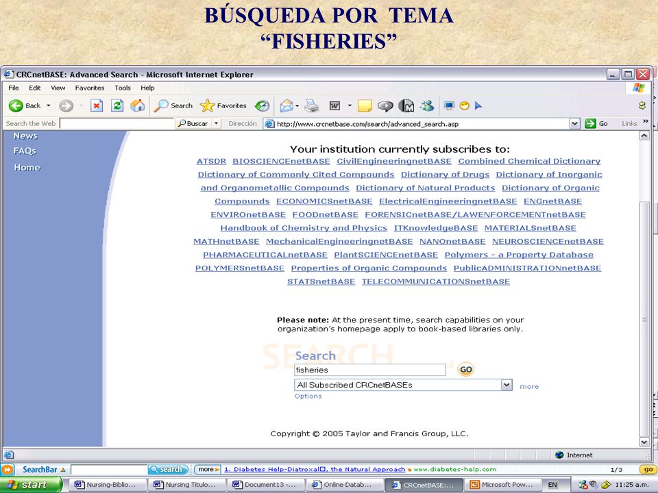The image size is (658, 493).
Task: Click the Search the Web input box
Action: point(117,124)
